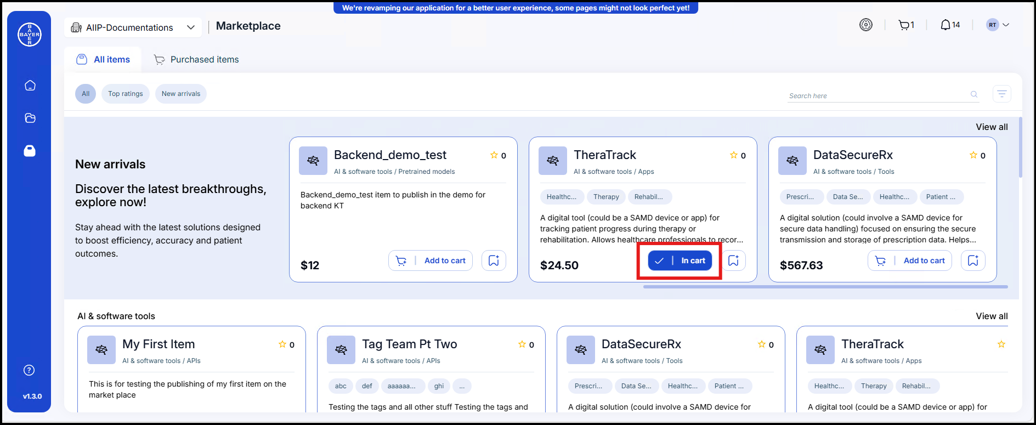The image size is (1036, 425).
Task: Switch to the Purchased items tab
Action: point(196,59)
